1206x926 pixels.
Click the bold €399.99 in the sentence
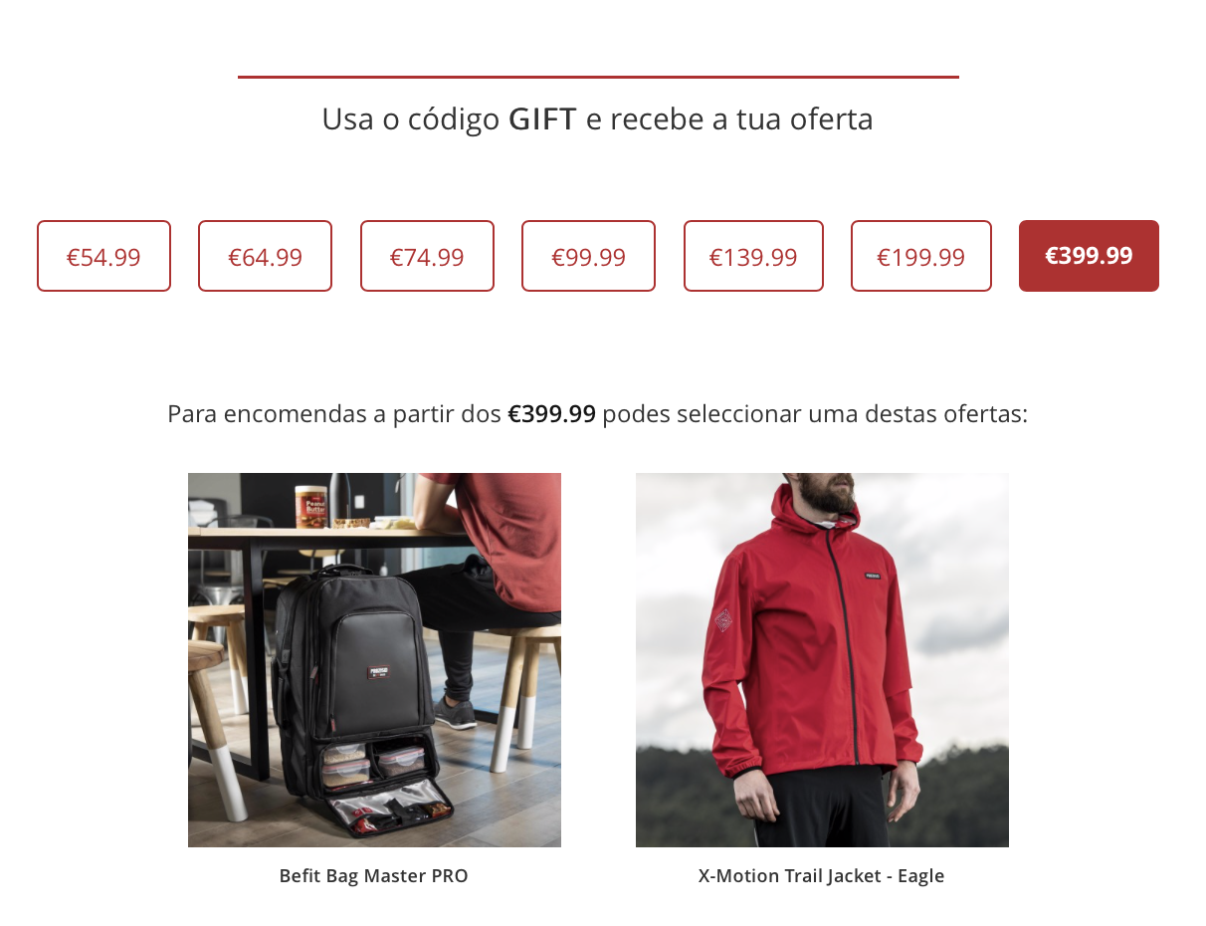click(x=551, y=414)
